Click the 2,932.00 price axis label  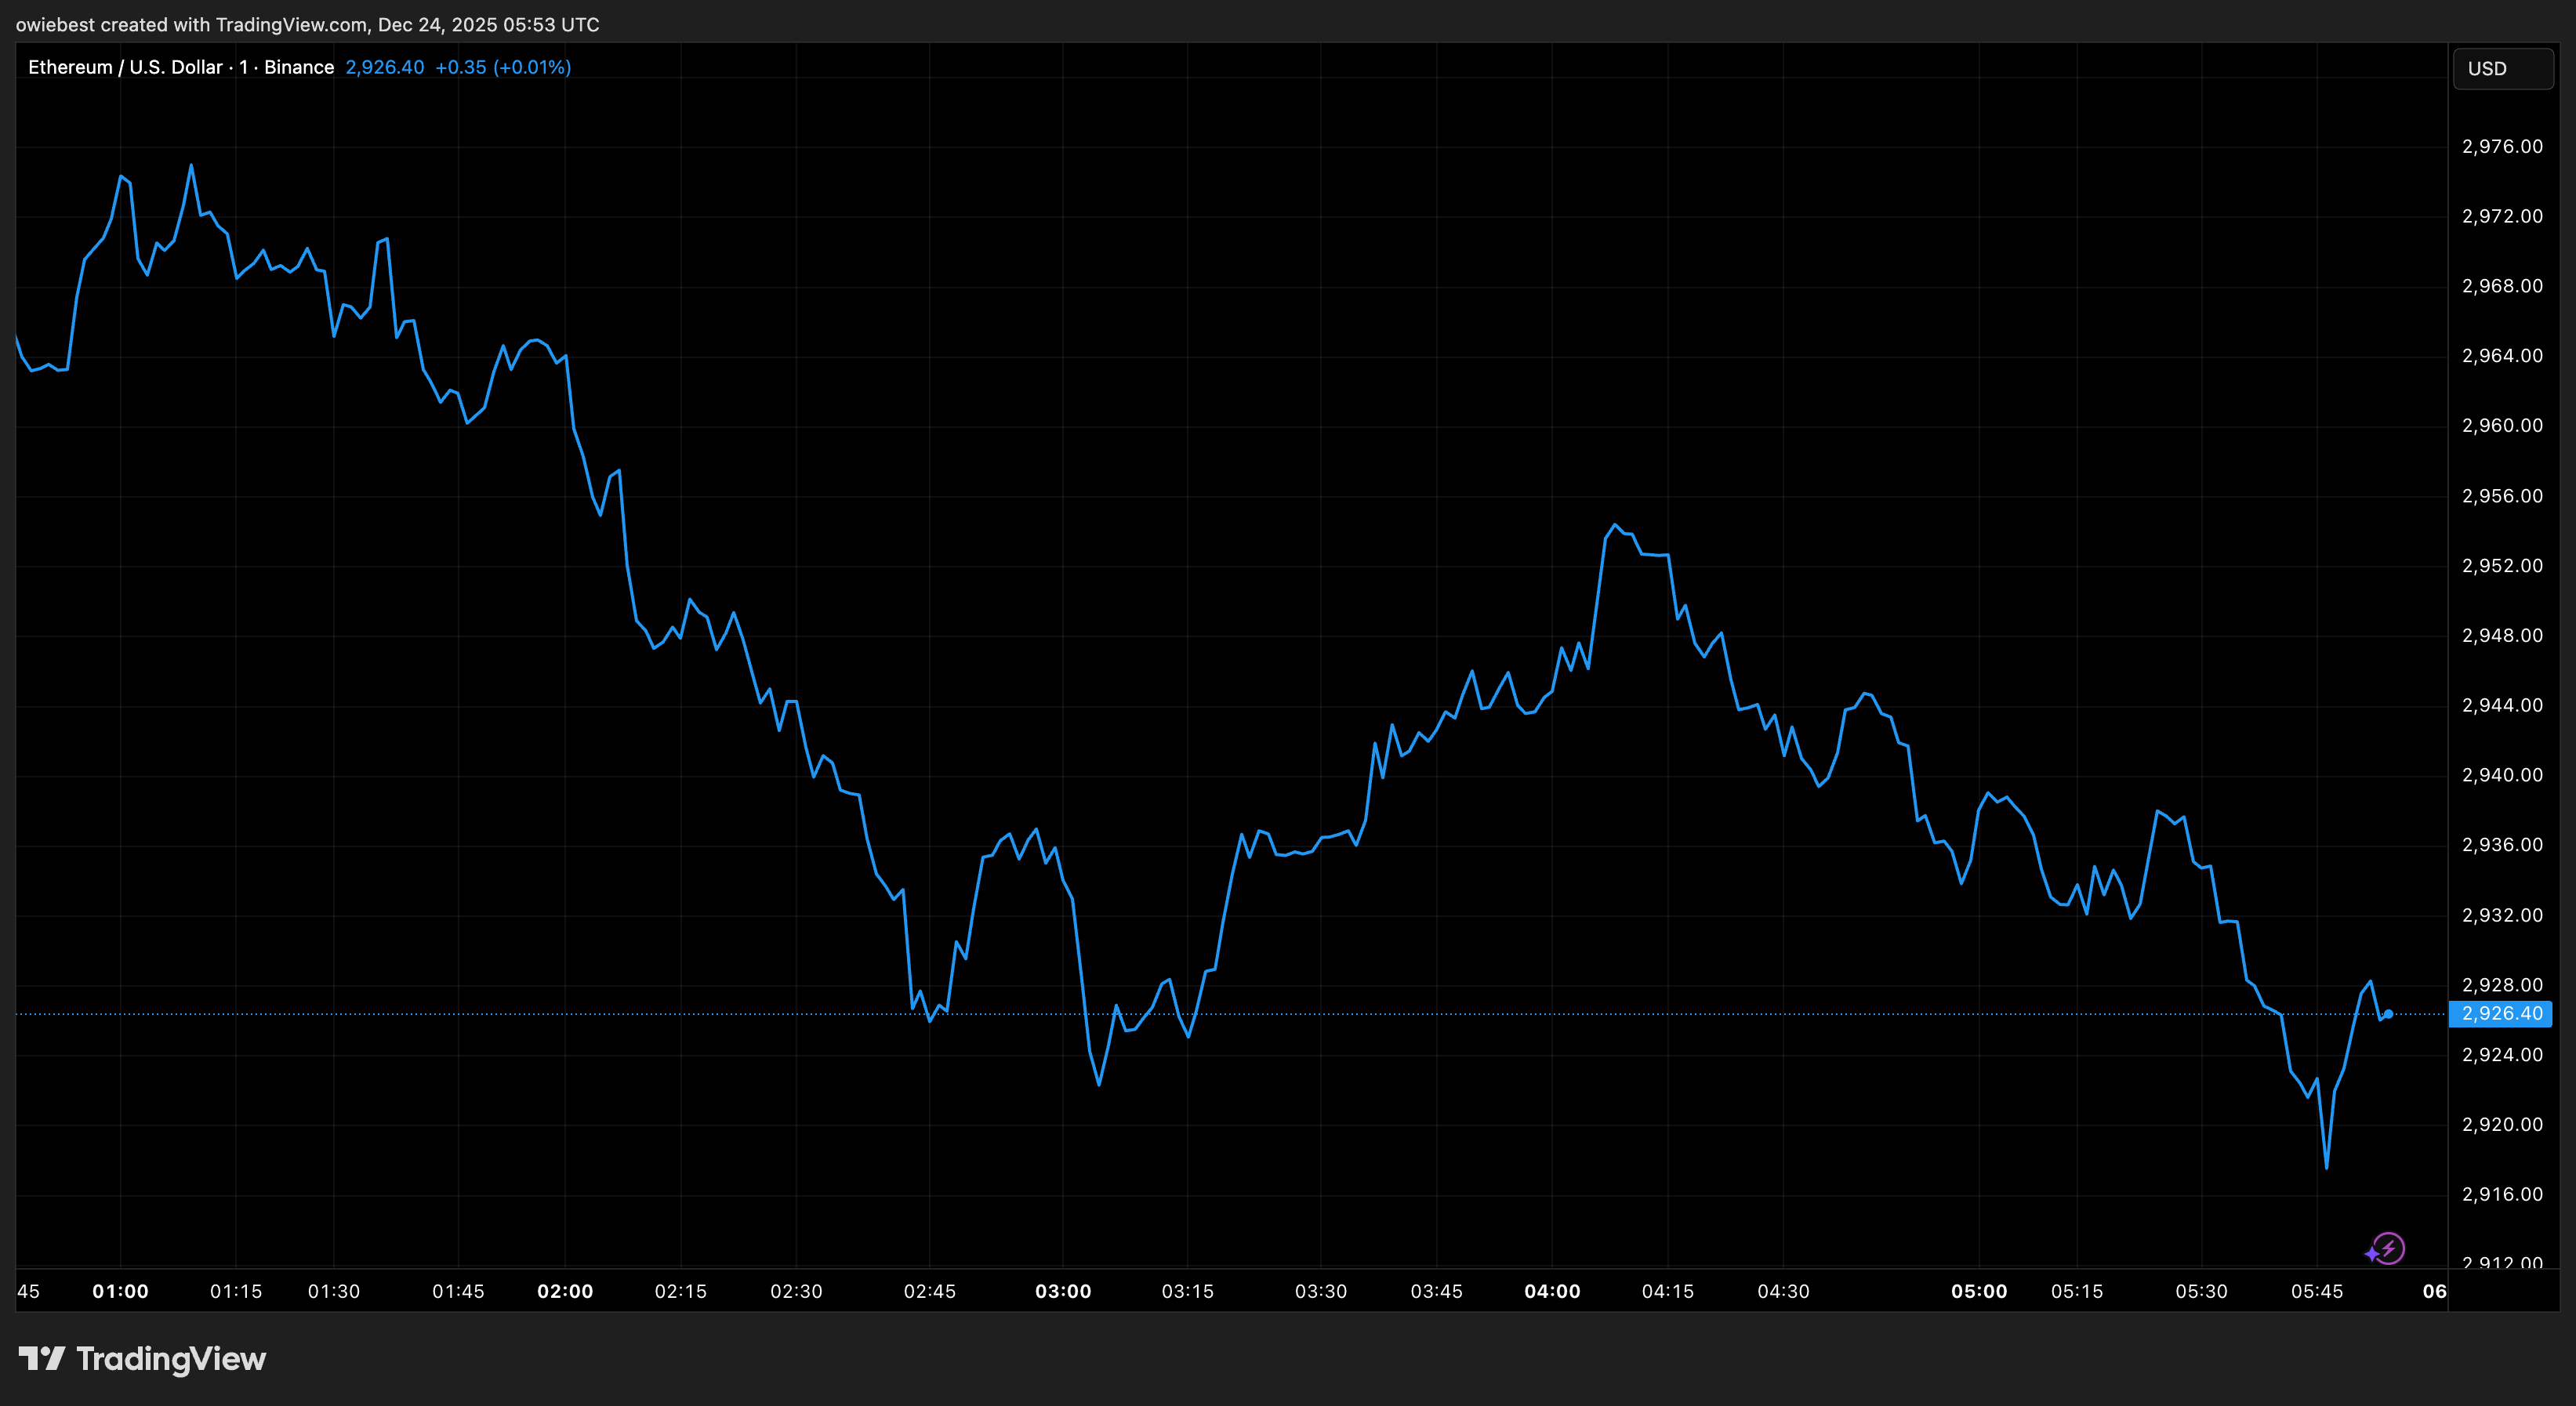[2502, 916]
